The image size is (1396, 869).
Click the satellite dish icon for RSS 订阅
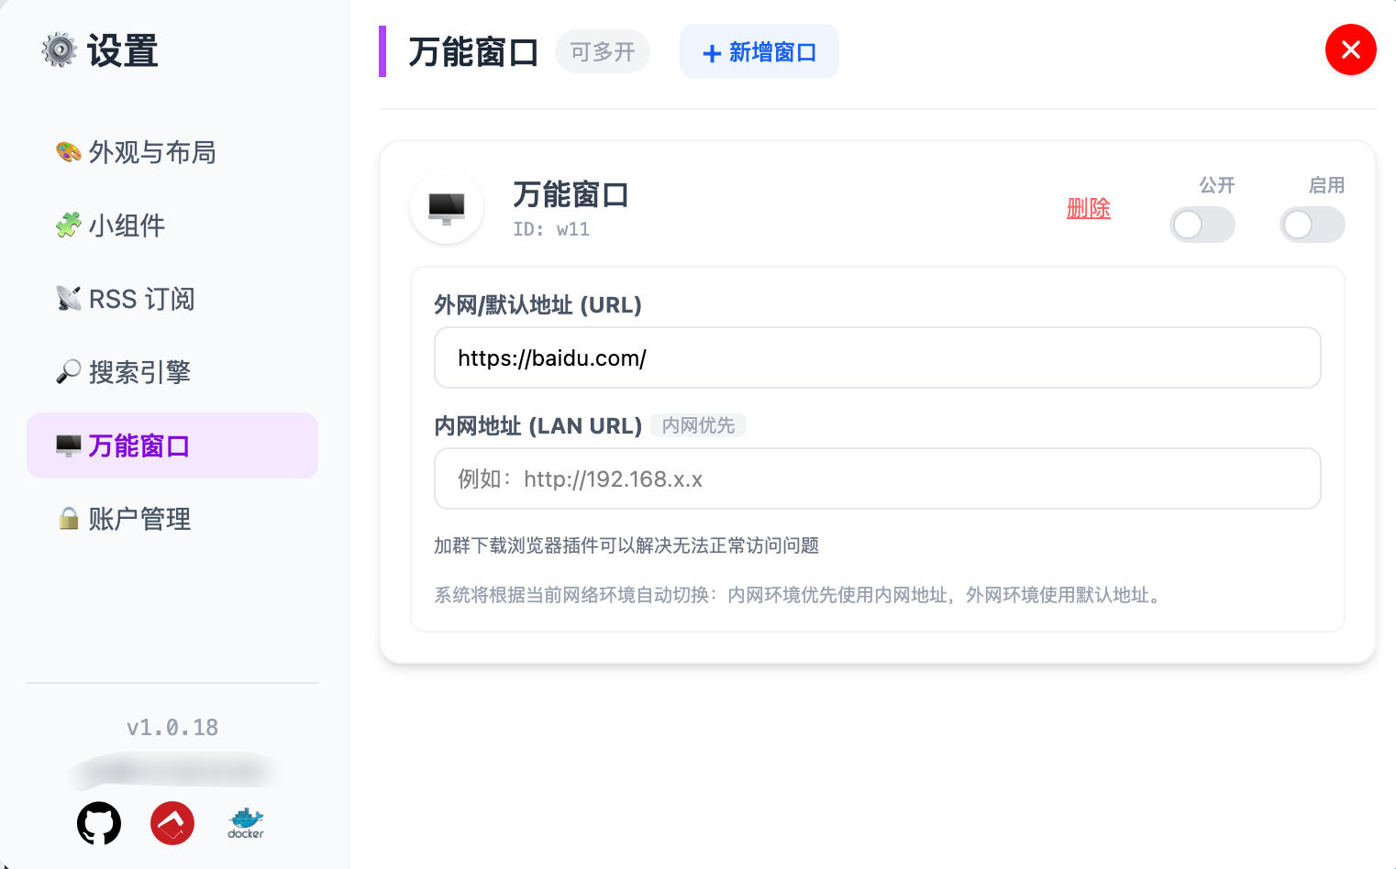click(x=68, y=299)
